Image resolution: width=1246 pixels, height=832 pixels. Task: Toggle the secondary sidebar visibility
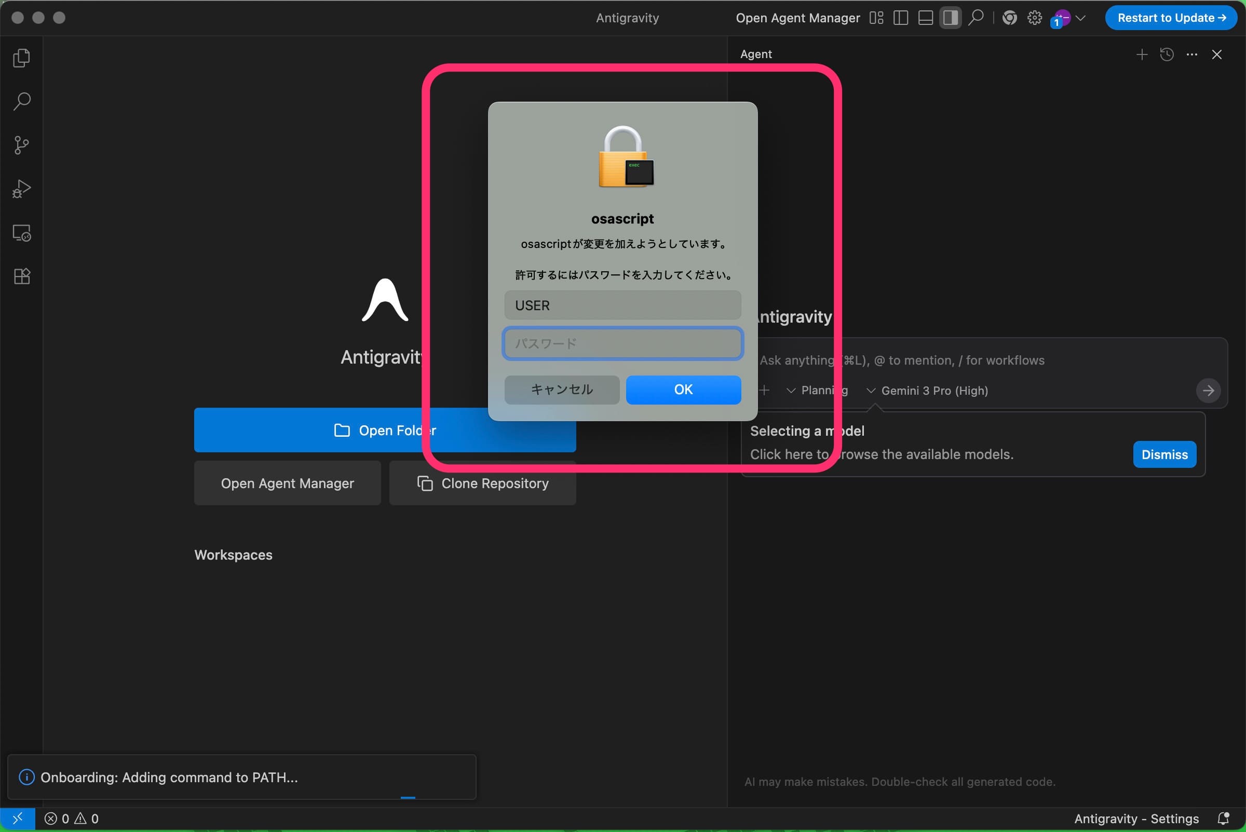coord(950,18)
